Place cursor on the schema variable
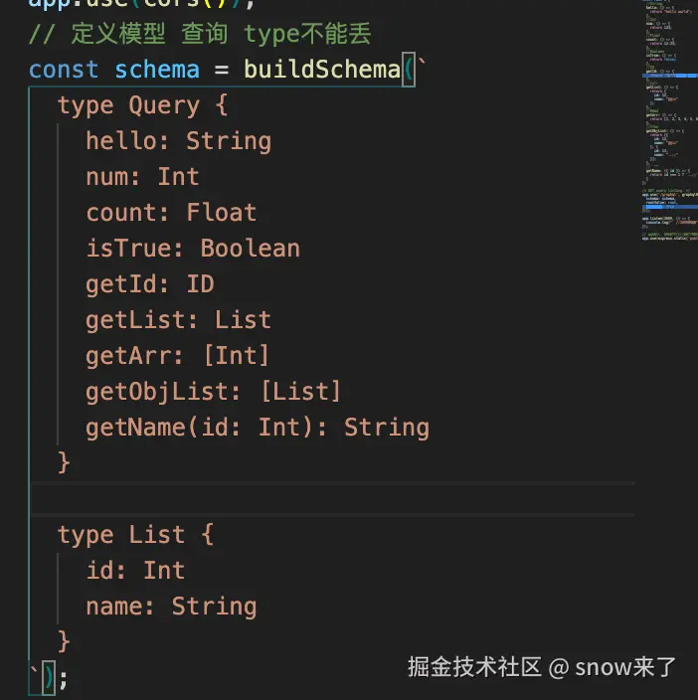 click(157, 70)
